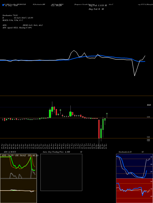Click the 'Day Vol: 0 M' label
Image resolution: width=153 pixels, height=203 pixels.
[96, 9]
